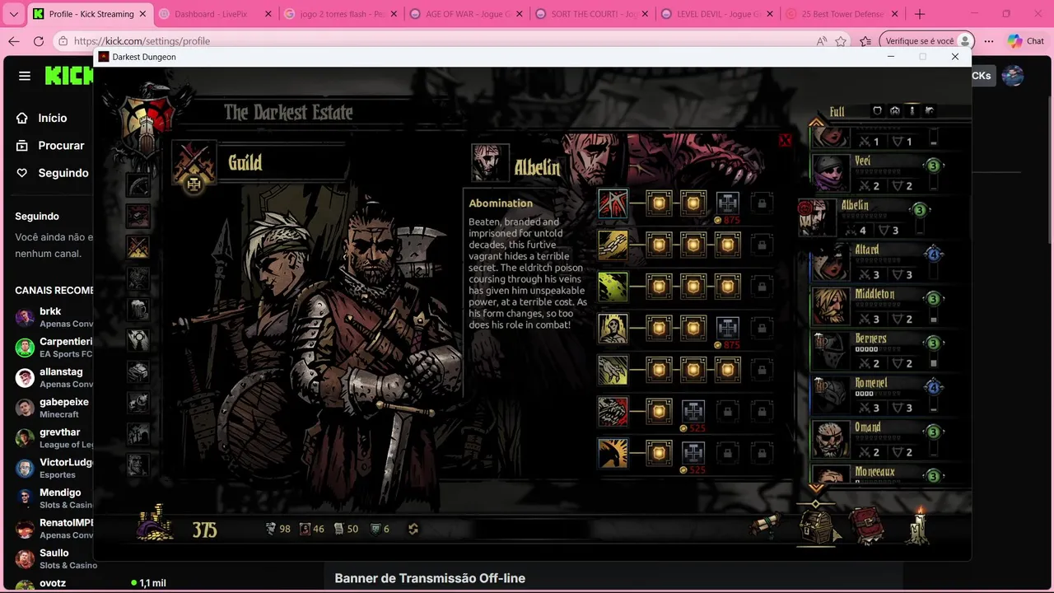The image size is (1054, 593).
Task: Switch to the 25 Best Tower Defense tab
Action: click(843, 14)
